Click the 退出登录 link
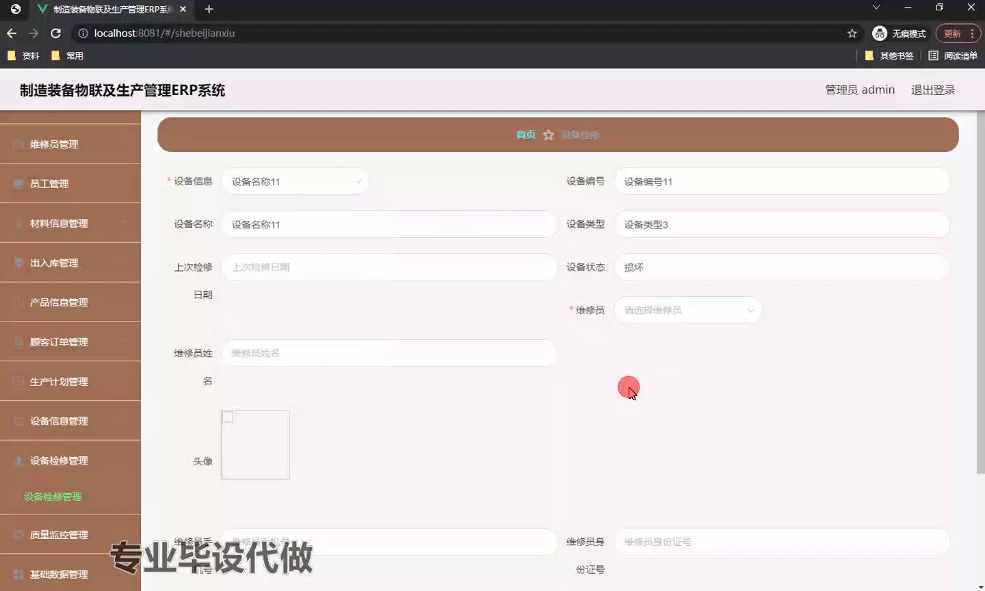The image size is (985, 591). coord(933,90)
